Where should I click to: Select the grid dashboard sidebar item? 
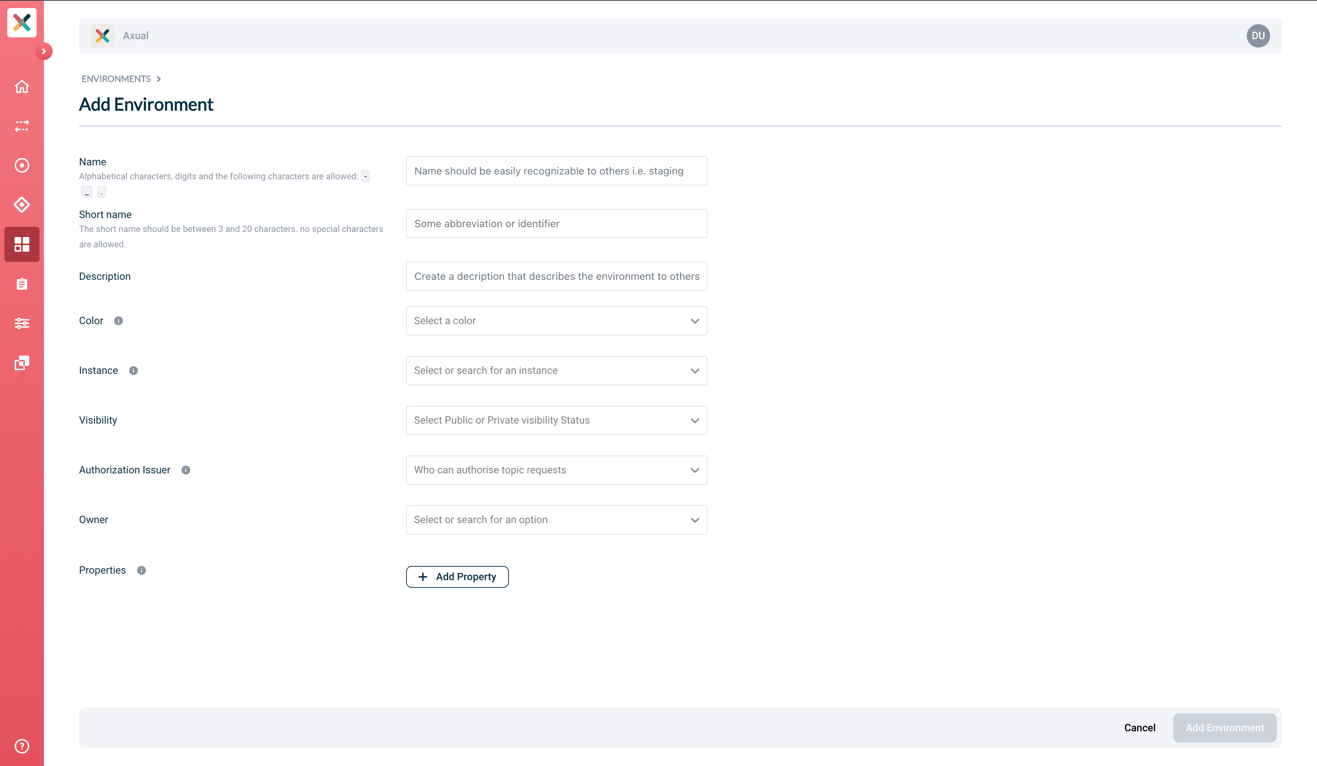[x=22, y=244]
